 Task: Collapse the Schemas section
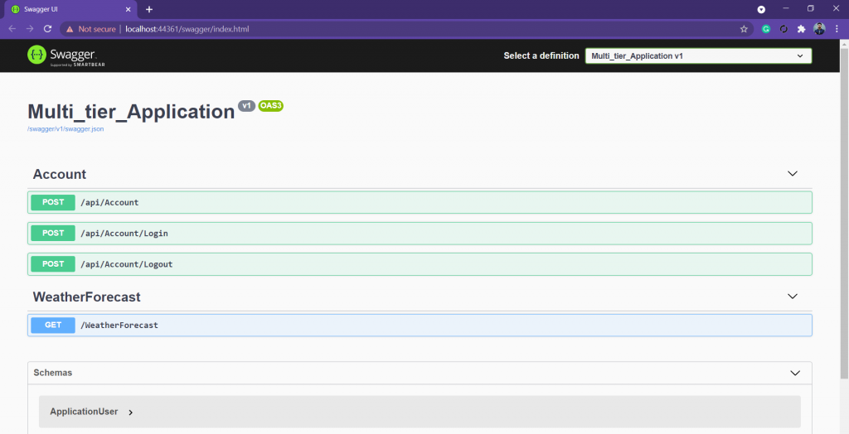[x=795, y=373]
